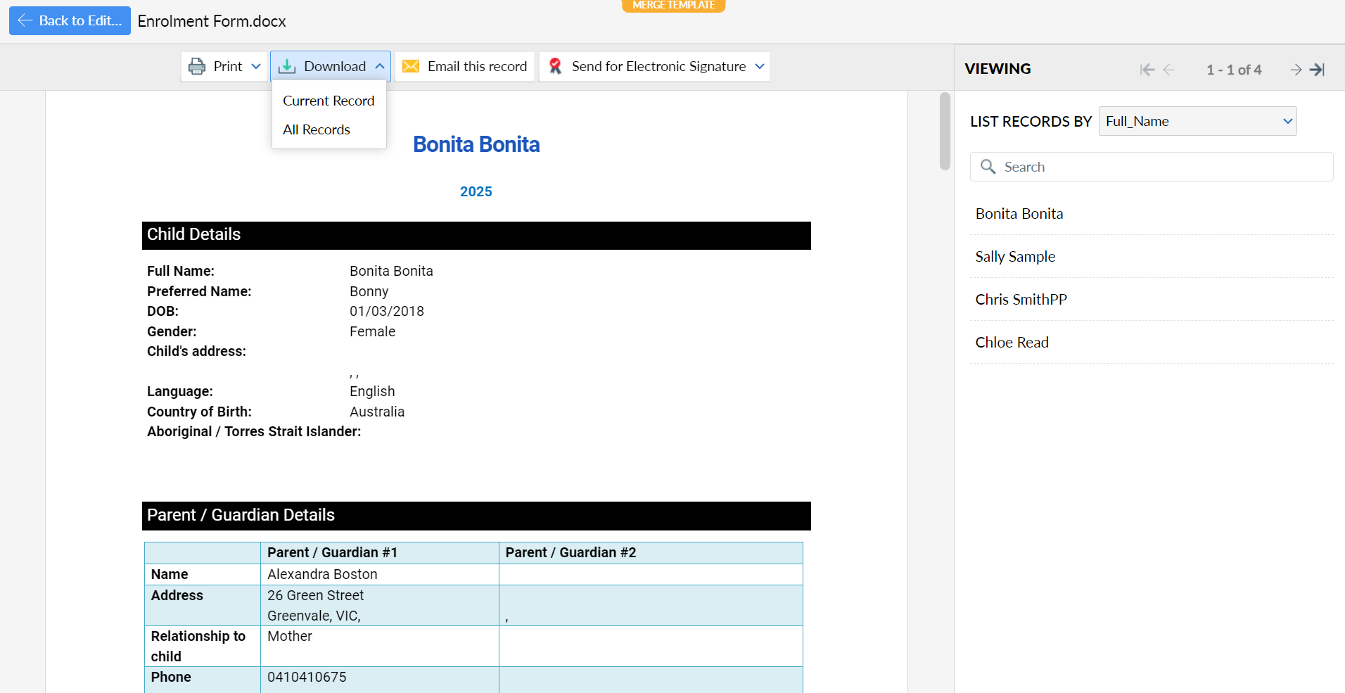Click the printer icon
1345x693 pixels.
point(197,66)
